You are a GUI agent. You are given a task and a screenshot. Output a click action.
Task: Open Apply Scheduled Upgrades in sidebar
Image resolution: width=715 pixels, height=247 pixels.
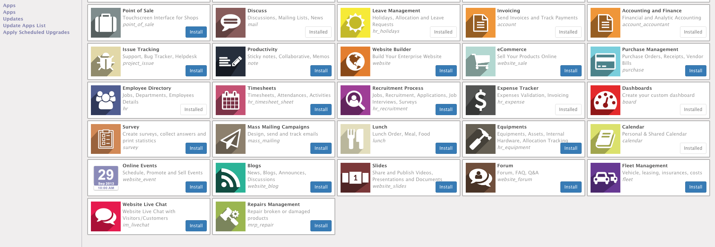(x=36, y=32)
